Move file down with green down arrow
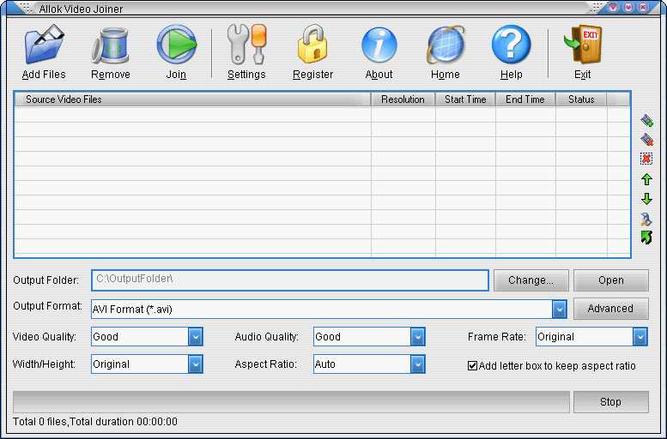667x439 pixels. (x=646, y=199)
